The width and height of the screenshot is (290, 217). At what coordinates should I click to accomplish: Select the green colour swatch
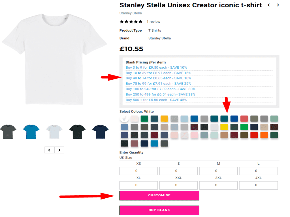(x=144, y=119)
